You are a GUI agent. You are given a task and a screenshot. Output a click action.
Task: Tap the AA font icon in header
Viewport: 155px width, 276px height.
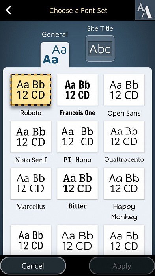click(145, 10)
